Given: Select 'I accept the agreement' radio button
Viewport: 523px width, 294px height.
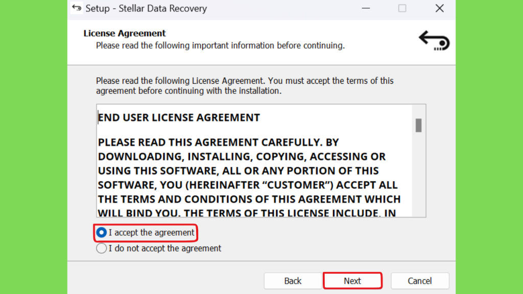Looking at the screenshot, I should (102, 232).
